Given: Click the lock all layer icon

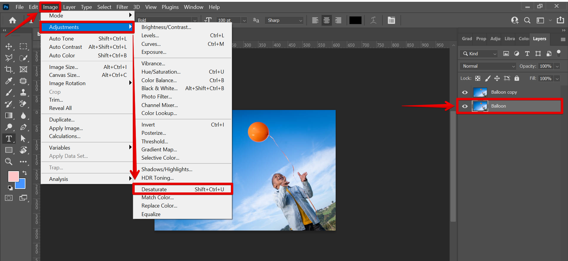Looking at the screenshot, I should pyautogui.click(x=516, y=78).
